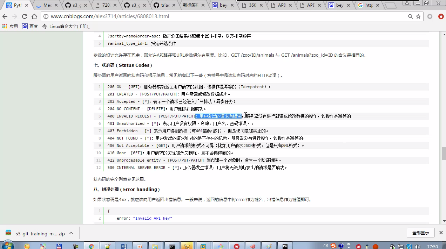Open the Chrome menu red update icon

click(x=440, y=16)
